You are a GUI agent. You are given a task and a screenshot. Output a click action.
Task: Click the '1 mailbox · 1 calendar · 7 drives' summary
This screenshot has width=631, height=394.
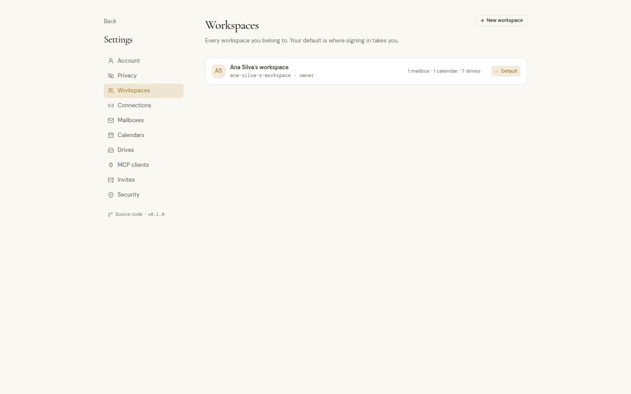[x=444, y=71]
